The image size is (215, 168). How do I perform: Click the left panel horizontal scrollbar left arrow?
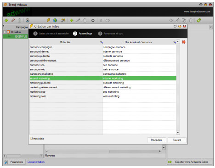click(5, 156)
